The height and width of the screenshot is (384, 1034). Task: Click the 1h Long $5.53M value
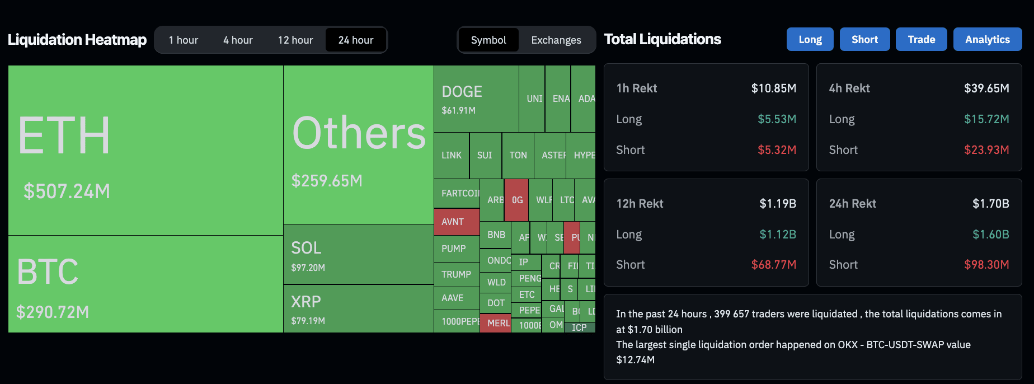point(777,119)
